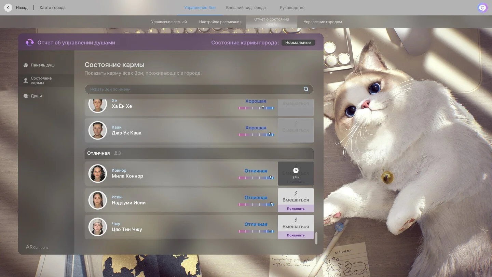Click the blue family name Исии
The image size is (492, 277).
(117, 197)
